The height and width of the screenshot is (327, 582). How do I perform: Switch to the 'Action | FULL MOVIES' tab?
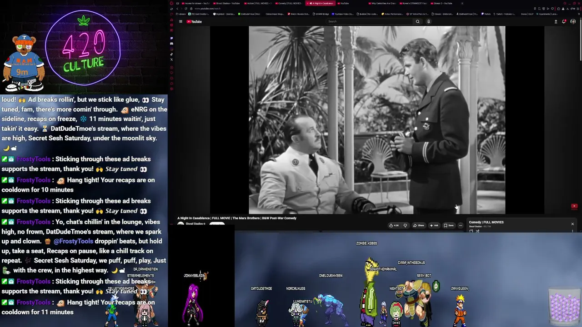257,3
